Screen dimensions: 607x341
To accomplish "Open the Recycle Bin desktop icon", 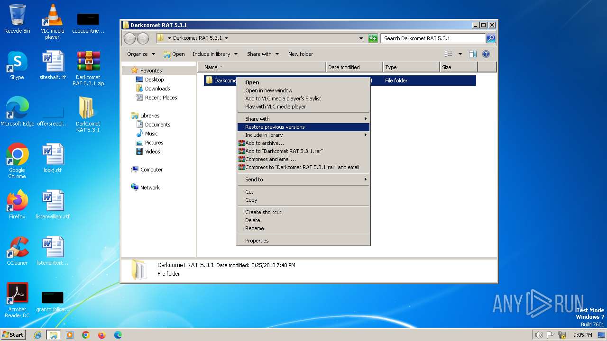I will (17, 19).
